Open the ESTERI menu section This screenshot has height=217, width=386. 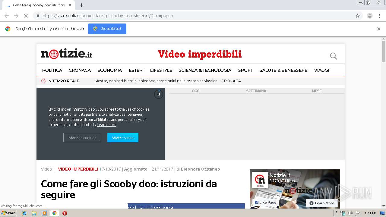[x=136, y=70]
